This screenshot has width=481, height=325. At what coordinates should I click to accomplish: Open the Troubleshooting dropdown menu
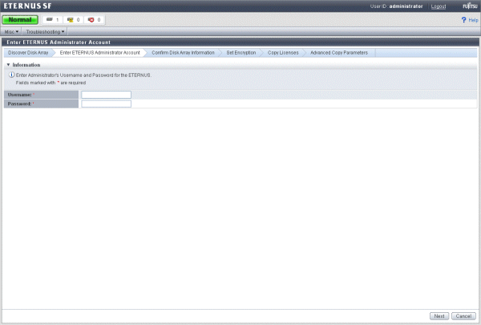(45, 31)
